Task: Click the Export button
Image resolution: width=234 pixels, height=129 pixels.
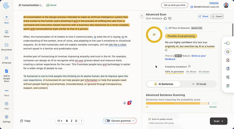Action: point(217,16)
